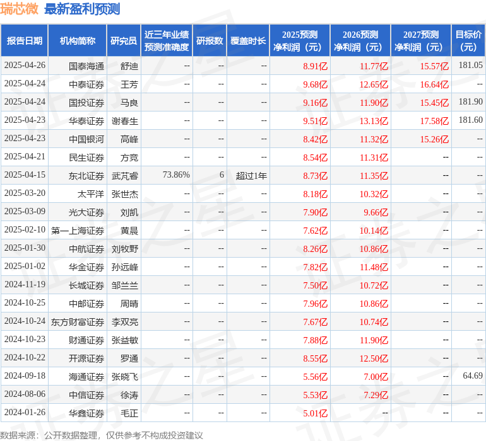Click researcher name 张晓飞

click(125, 377)
